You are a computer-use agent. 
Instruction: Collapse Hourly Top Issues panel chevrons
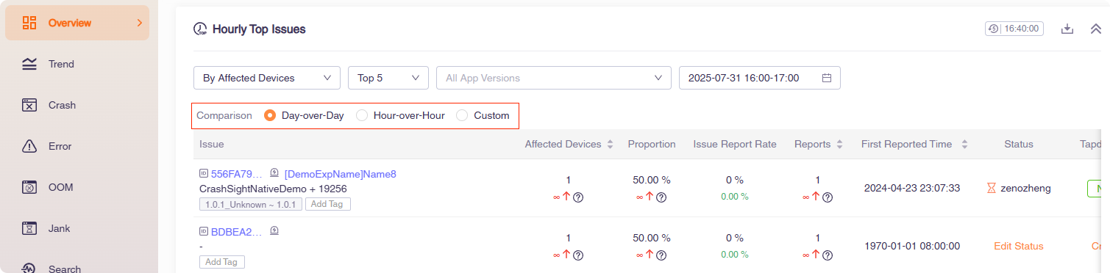pos(1095,29)
